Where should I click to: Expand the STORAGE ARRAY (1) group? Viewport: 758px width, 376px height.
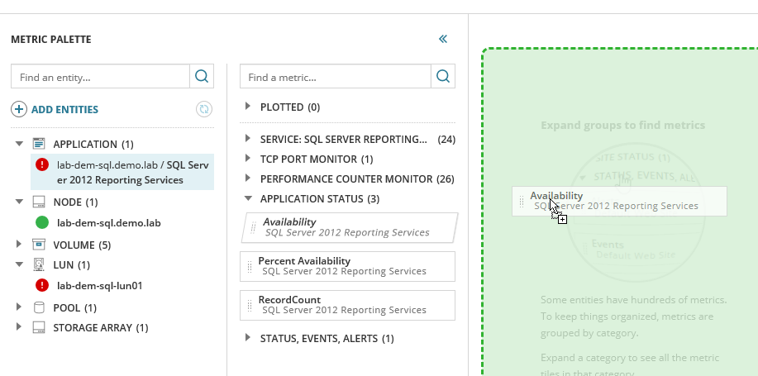click(19, 327)
